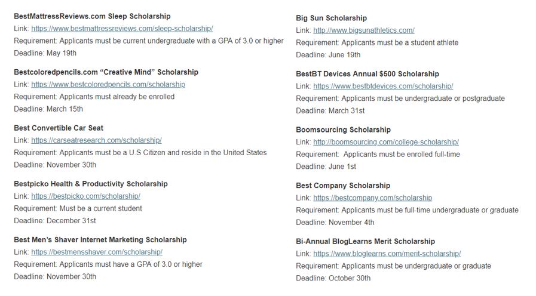Visit the carseatresearch.com scholarship link

96,140
